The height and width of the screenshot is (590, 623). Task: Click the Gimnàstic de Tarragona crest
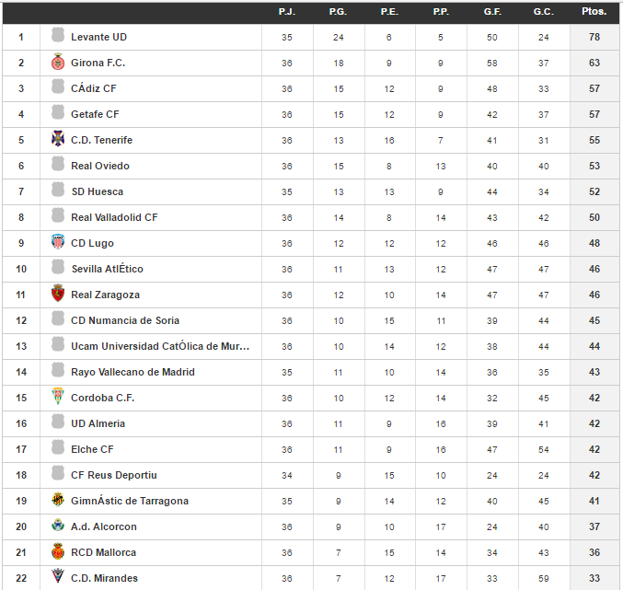click(58, 501)
